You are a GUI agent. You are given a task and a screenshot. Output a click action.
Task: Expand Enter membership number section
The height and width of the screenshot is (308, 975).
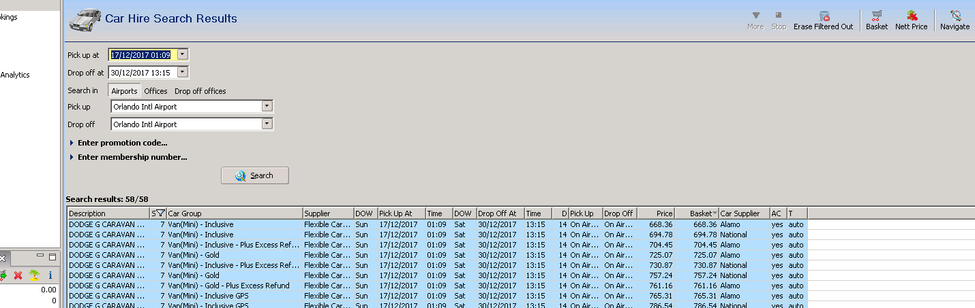tap(128, 157)
